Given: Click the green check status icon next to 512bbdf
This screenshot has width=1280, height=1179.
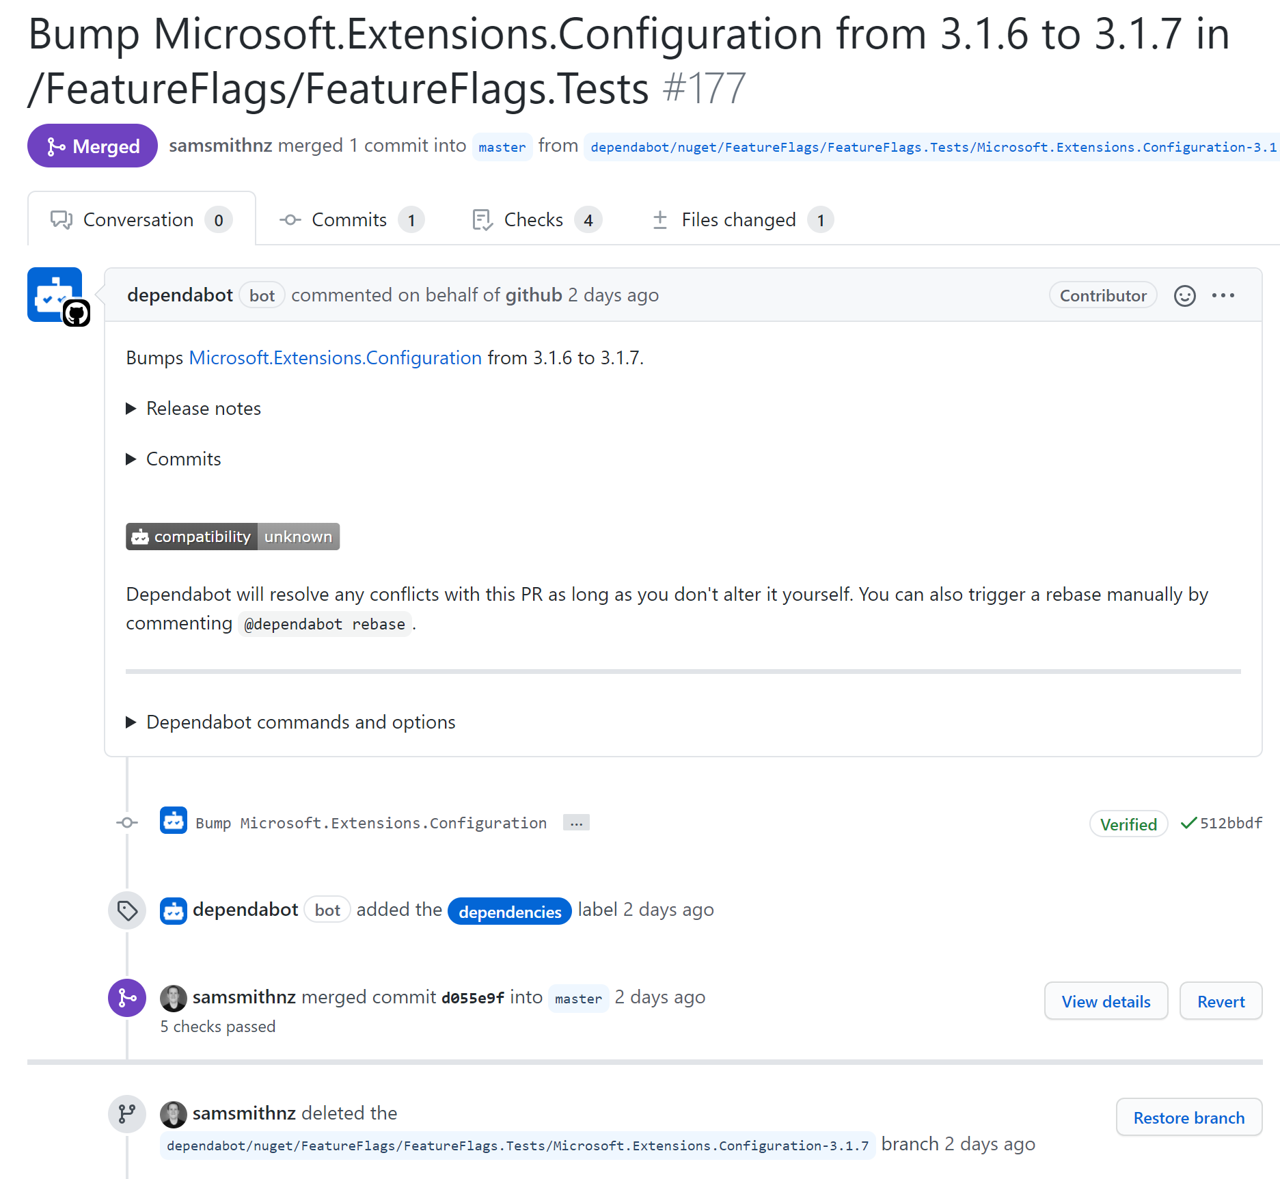Looking at the screenshot, I should 1188,824.
